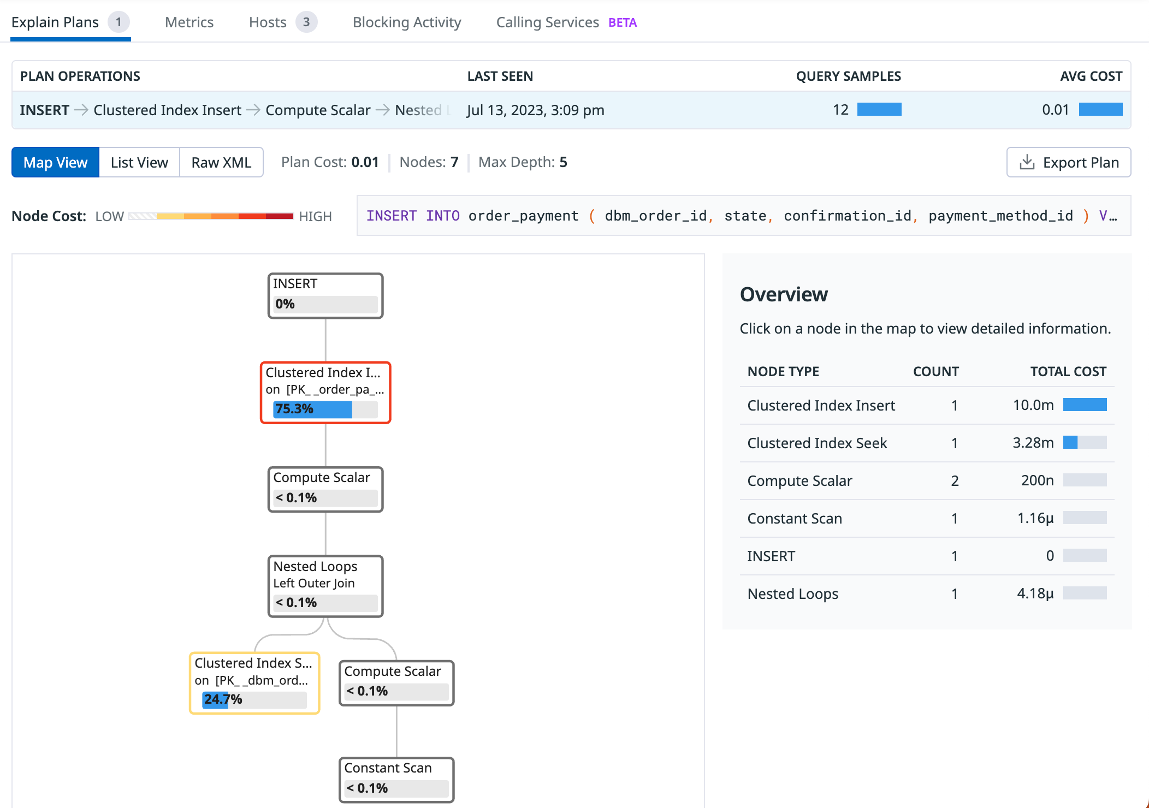Switch to List View
1149x808 pixels.
[x=139, y=163]
